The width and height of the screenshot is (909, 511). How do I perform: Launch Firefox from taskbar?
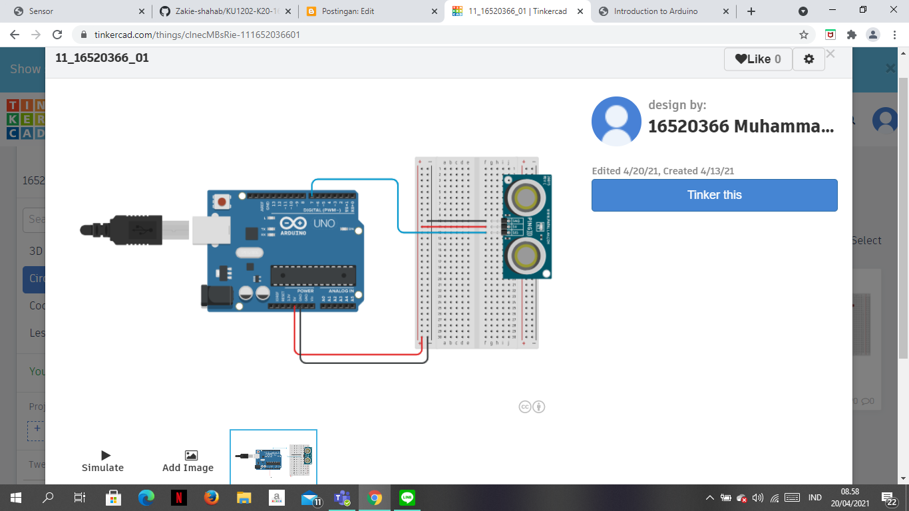pyautogui.click(x=212, y=498)
